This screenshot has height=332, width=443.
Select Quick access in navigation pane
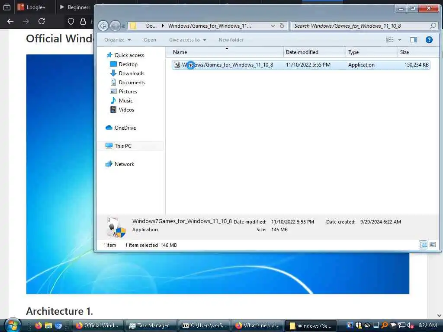click(x=126, y=55)
